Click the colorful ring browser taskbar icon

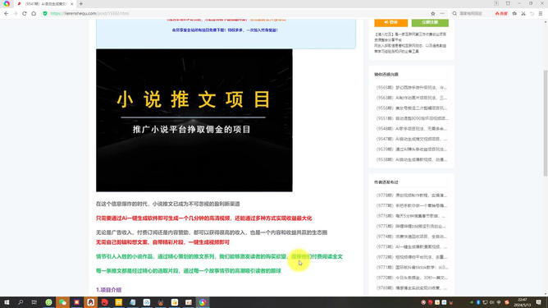coord(203,302)
